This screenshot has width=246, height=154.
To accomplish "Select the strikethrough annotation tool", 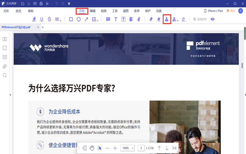I will pos(50,19).
